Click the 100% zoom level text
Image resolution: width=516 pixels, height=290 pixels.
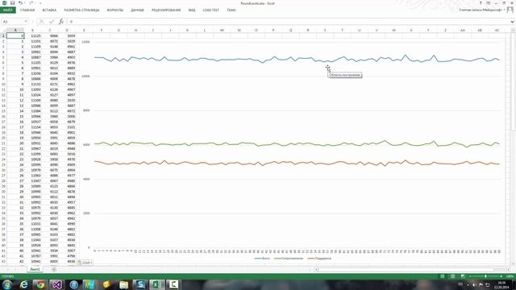pos(510,276)
